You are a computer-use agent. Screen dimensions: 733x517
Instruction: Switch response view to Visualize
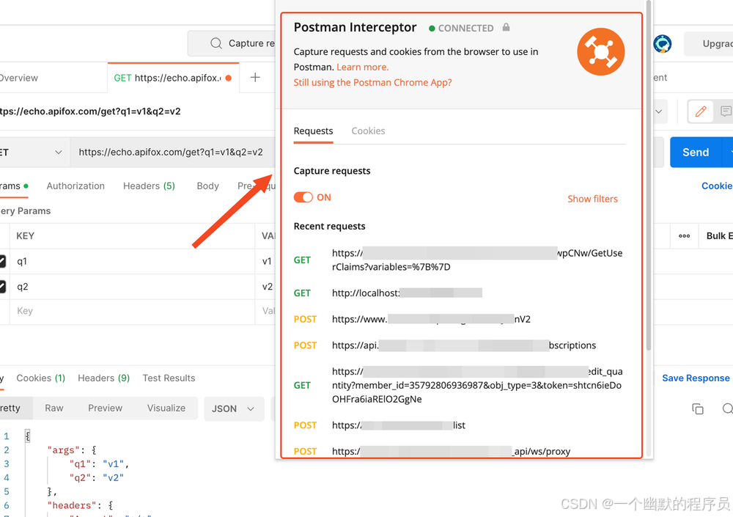tap(166, 408)
